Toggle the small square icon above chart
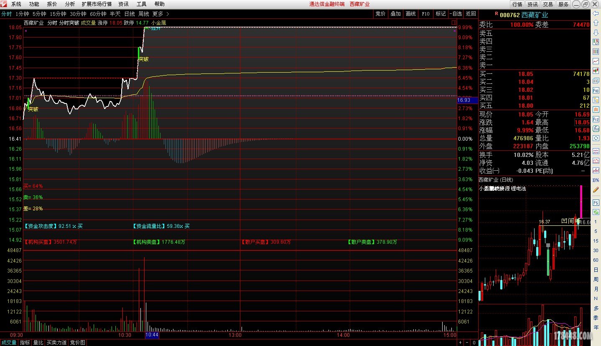Screen dimensions: 601x346 pos(454,23)
